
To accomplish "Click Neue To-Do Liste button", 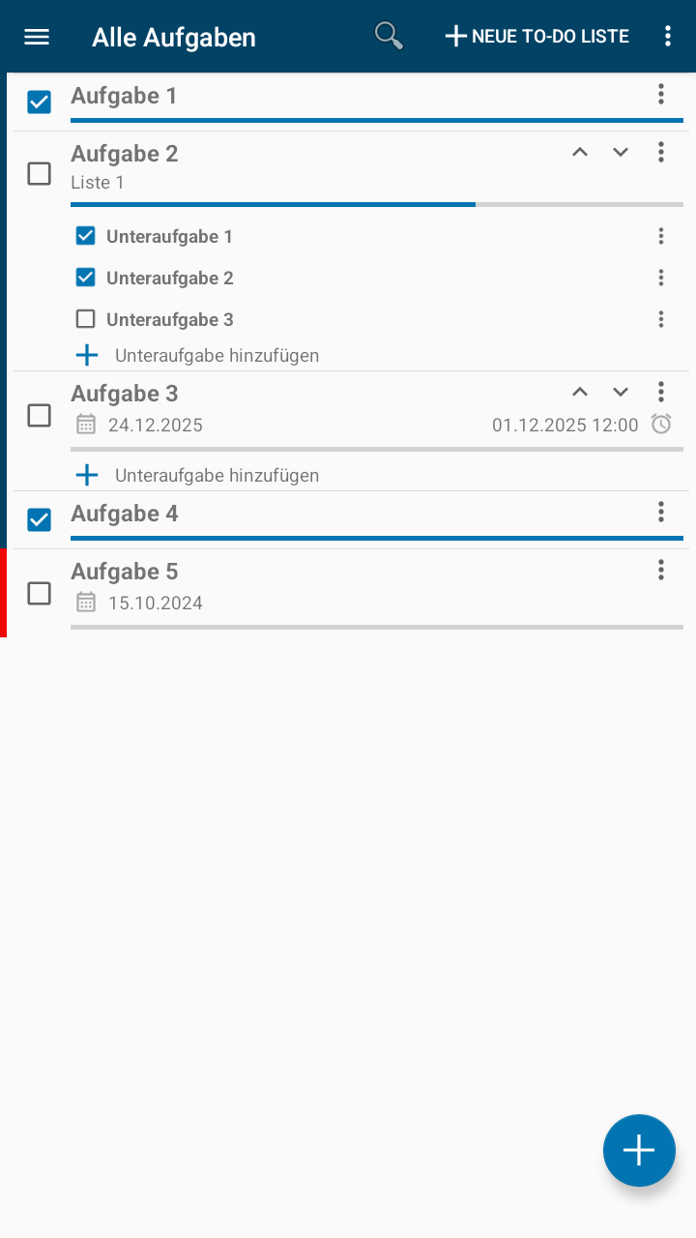I will point(537,37).
